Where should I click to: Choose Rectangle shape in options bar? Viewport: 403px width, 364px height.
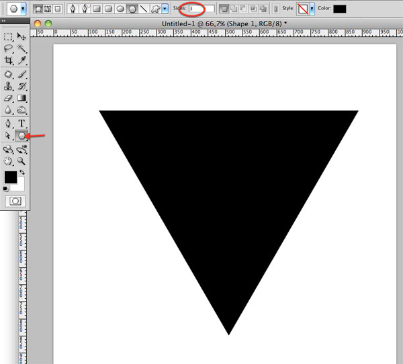(97, 9)
